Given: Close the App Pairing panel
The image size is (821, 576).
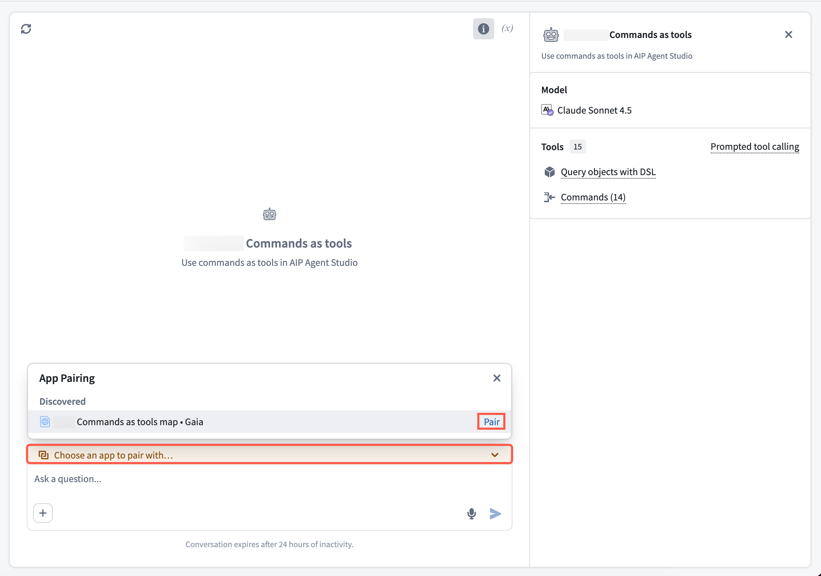Looking at the screenshot, I should coord(497,378).
